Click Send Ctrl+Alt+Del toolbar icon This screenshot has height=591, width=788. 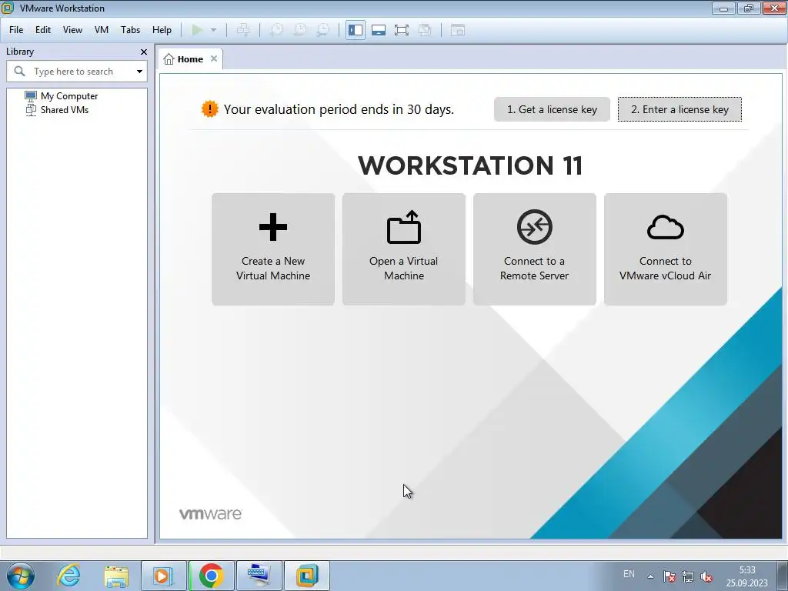(x=243, y=30)
